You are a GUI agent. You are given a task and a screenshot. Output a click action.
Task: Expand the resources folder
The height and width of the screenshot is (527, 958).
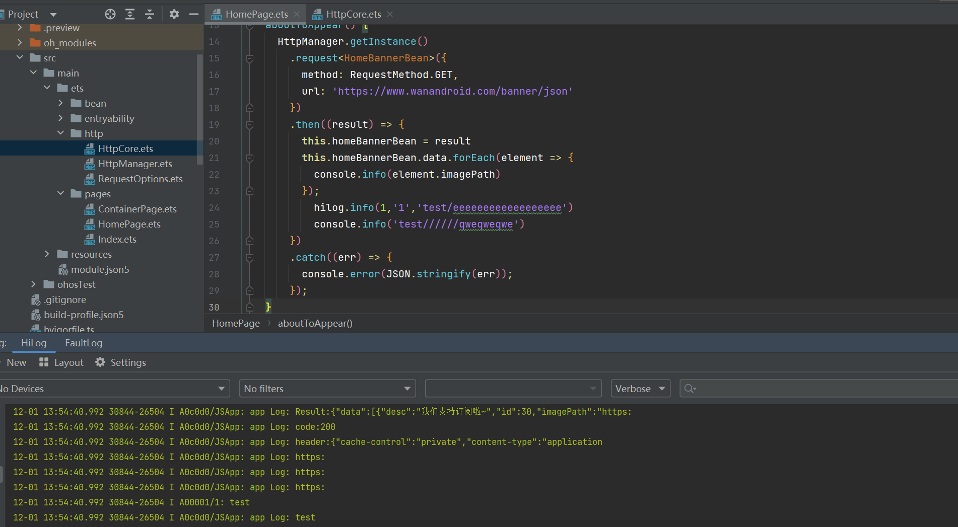[x=47, y=254]
